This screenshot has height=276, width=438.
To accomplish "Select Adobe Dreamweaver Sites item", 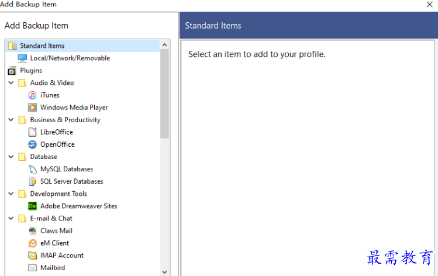I will tap(79, 206).
